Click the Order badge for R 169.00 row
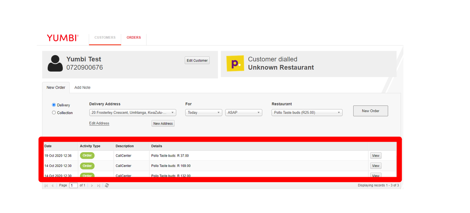 [x=87, y=166]
